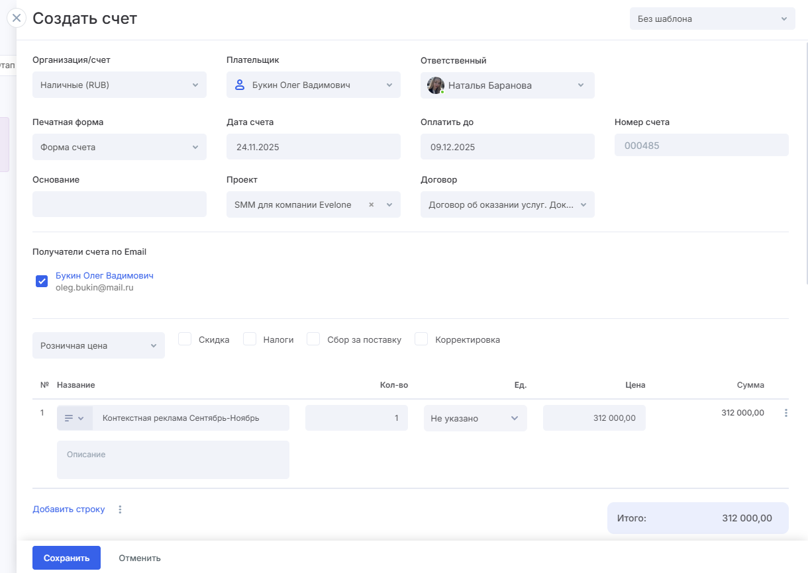Open the options menu next to Добавить строку
The width and height of the screenshot is (808, 573).
click(x=120, y=509)
